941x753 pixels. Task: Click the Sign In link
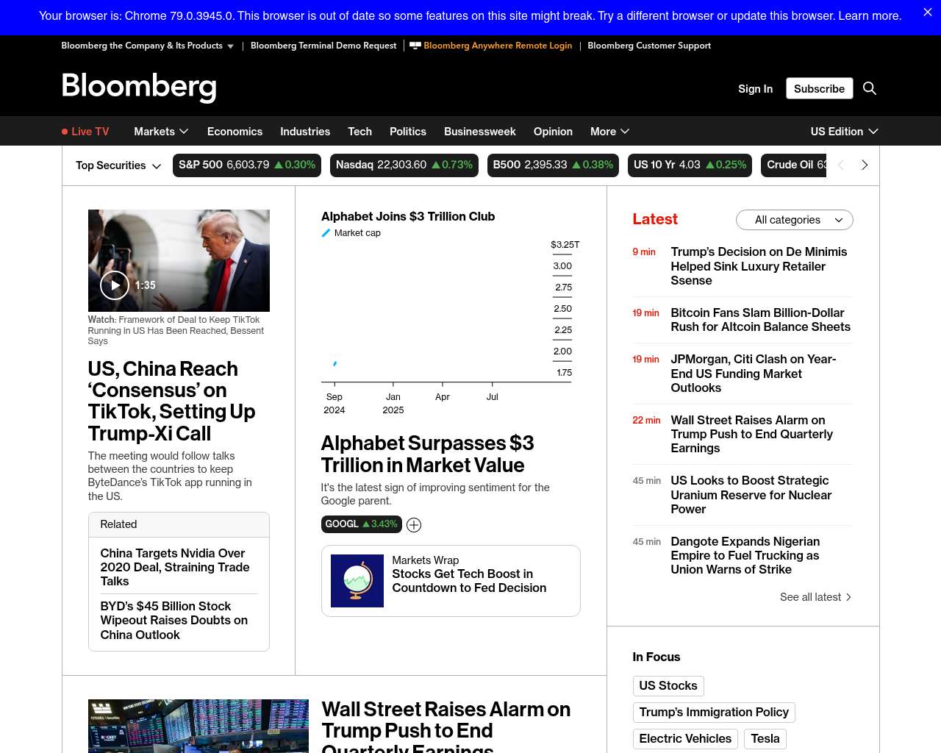click(755, 89)
